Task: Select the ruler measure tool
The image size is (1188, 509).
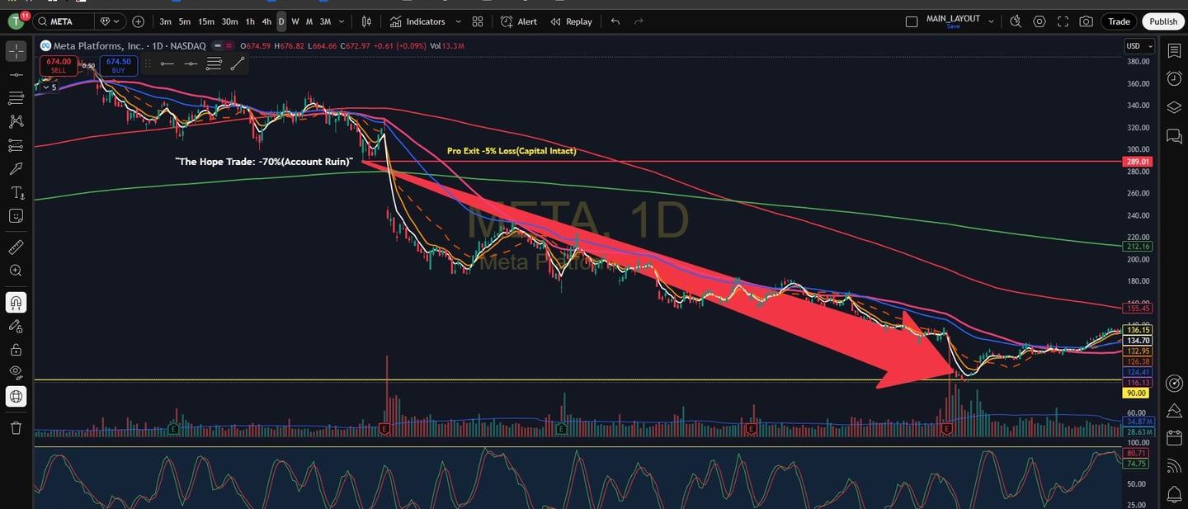Action: 16,247
